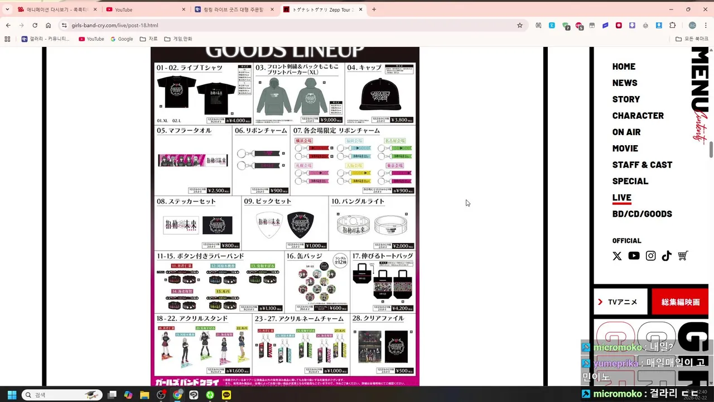Image resolution: width=714 pixels, height=402 pixels.
Task: Click the red extension icon with badge 5
Action: pos(579,26)
